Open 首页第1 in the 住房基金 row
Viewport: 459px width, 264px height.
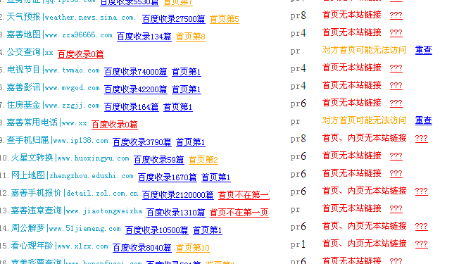tap(177, 107)
